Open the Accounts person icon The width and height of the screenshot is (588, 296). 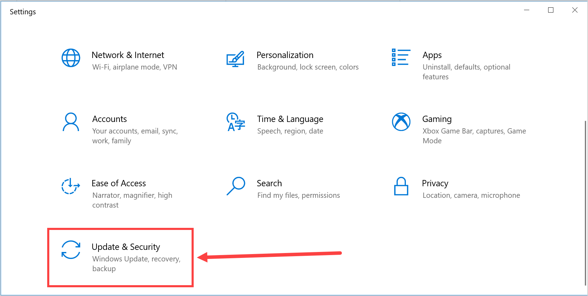pos(71,122)
